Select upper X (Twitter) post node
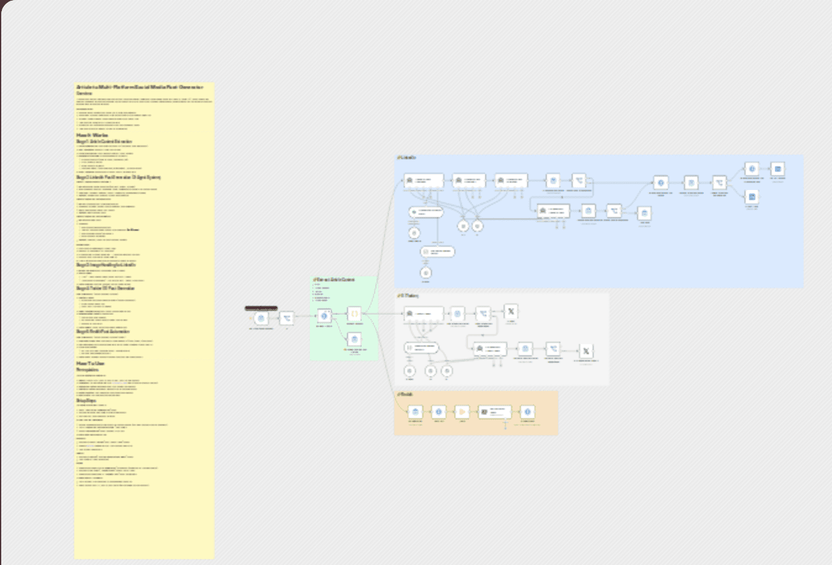 [x=511, y=312]
